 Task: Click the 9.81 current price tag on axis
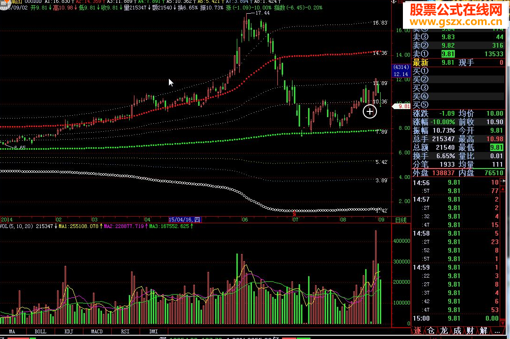(x=402, y=106)
